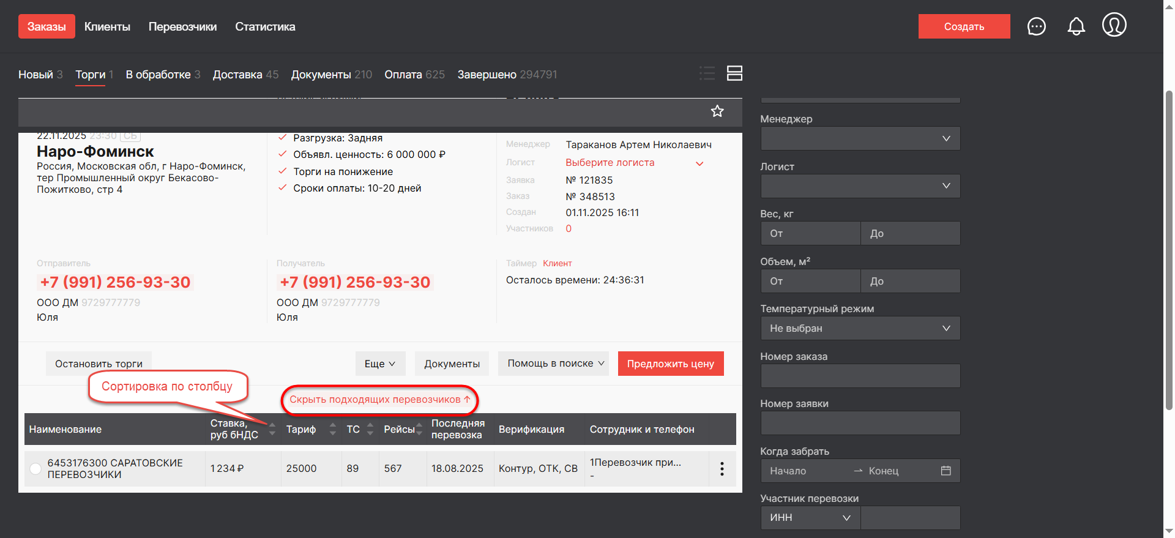Click the Предложить цену button
The height and width of the screenshot is (538, 1175).
[x=670, y=364]
